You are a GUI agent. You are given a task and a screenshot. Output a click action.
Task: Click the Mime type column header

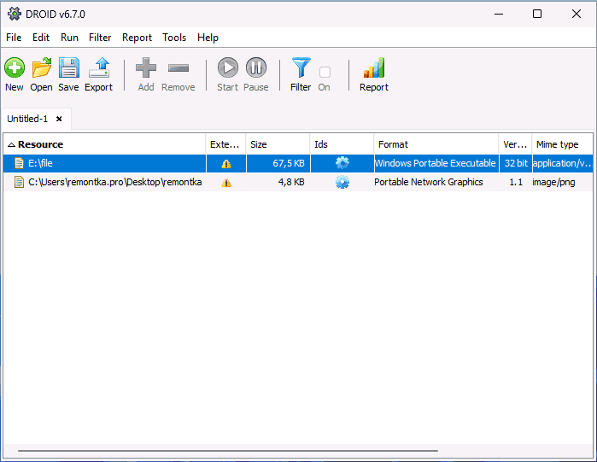[x=562, y=144]
